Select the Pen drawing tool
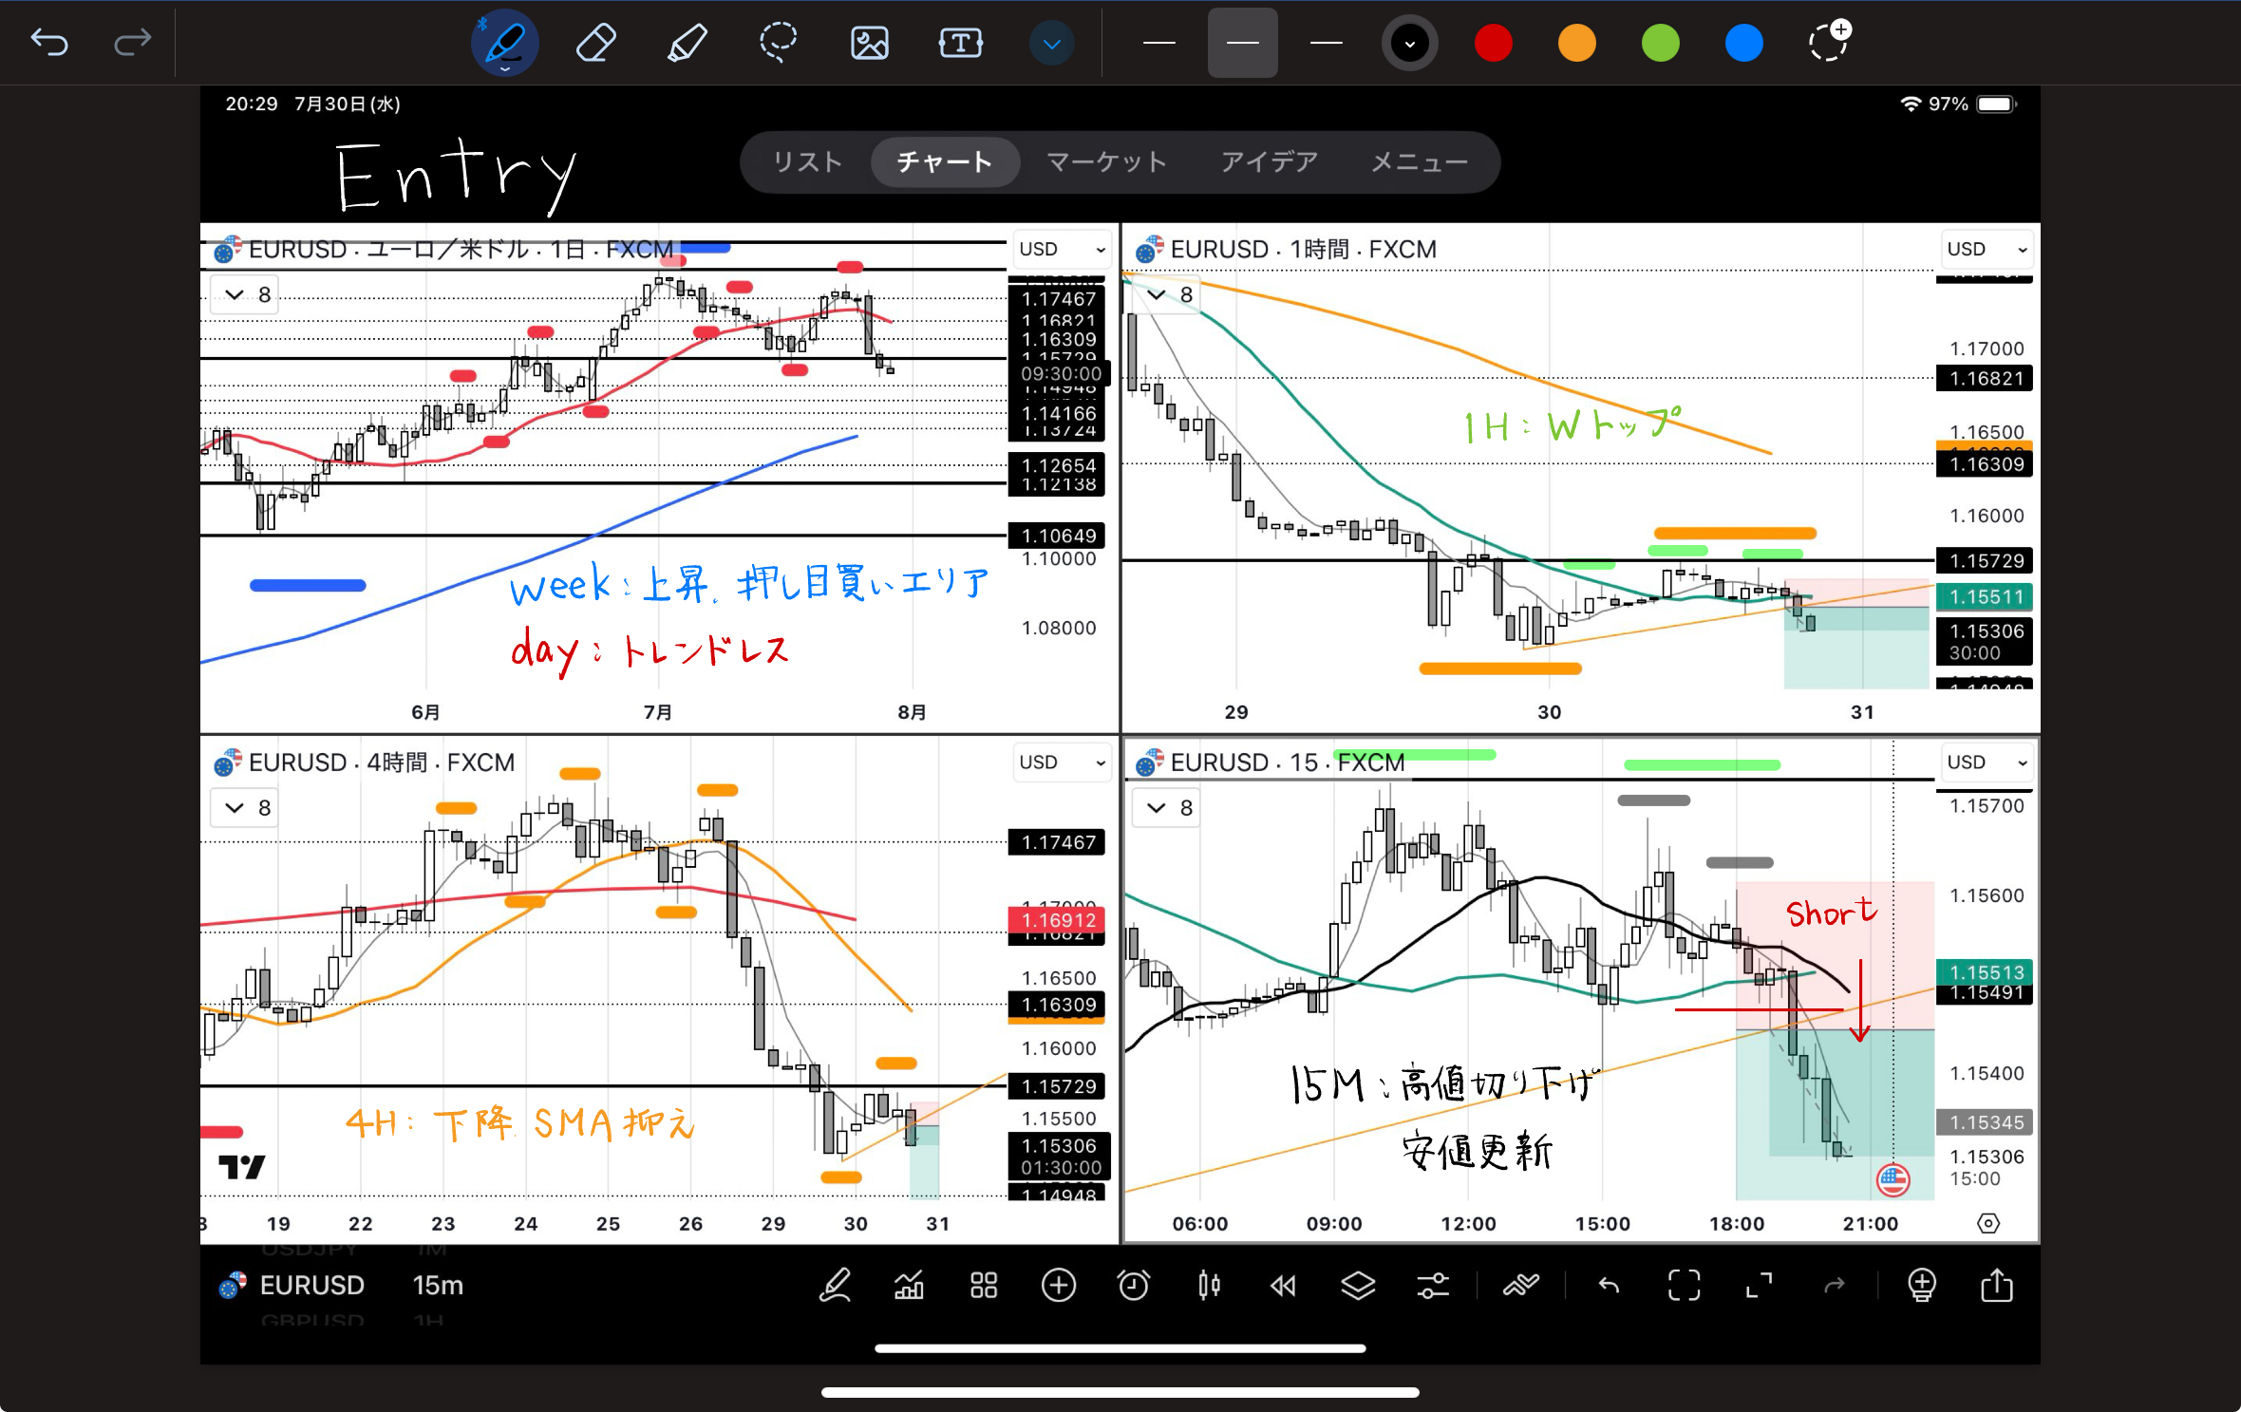 tap(504, 43)
